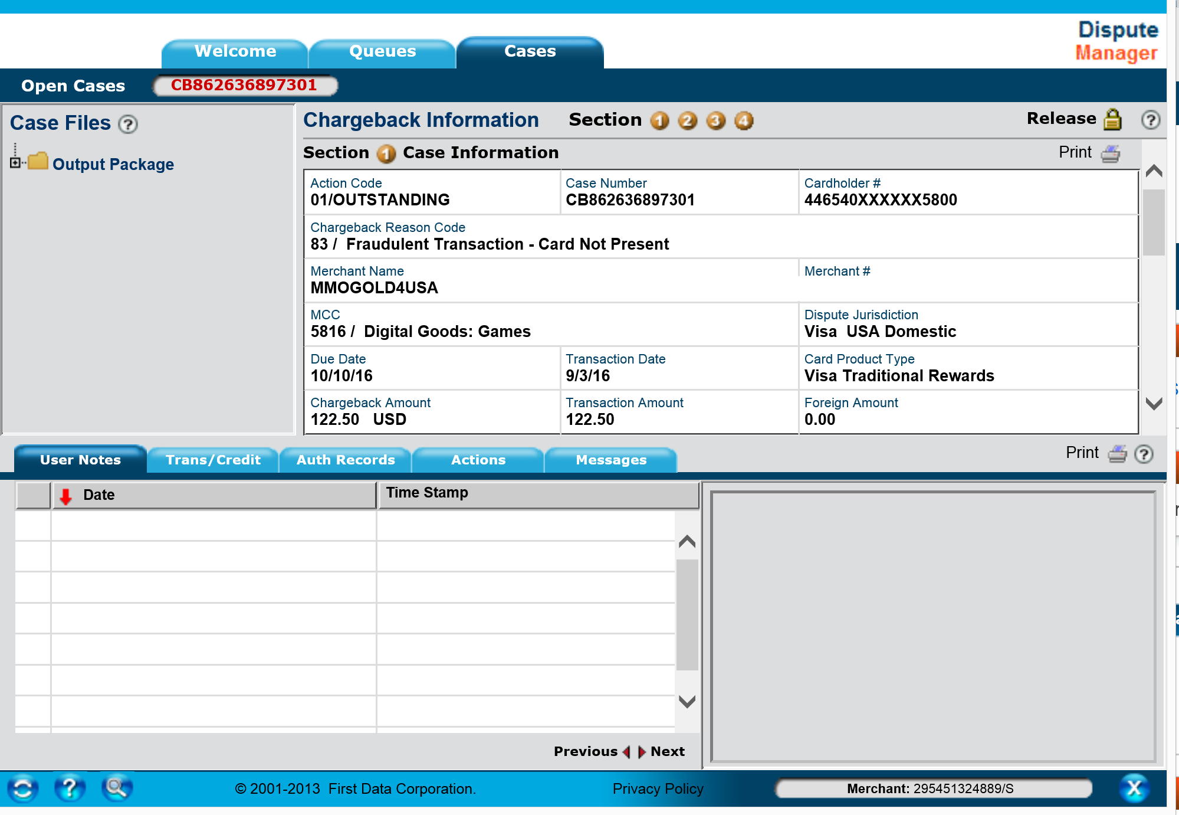
Task: Click Merchant Name MMOGOLD4USA
Action: click(375, 288)
